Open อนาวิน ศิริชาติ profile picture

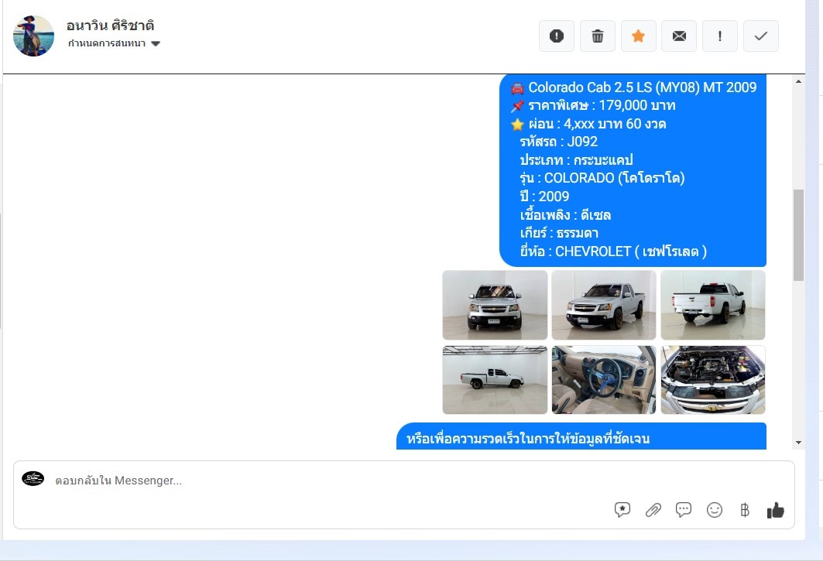[x=33, y=36]
